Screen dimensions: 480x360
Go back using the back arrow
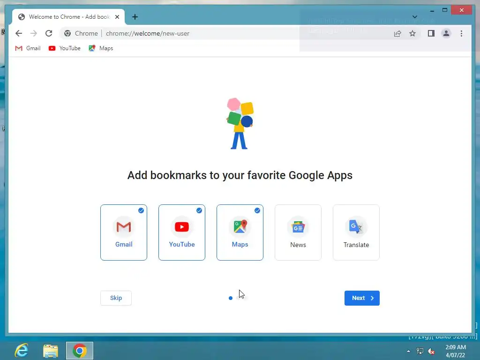coord(19,33)
